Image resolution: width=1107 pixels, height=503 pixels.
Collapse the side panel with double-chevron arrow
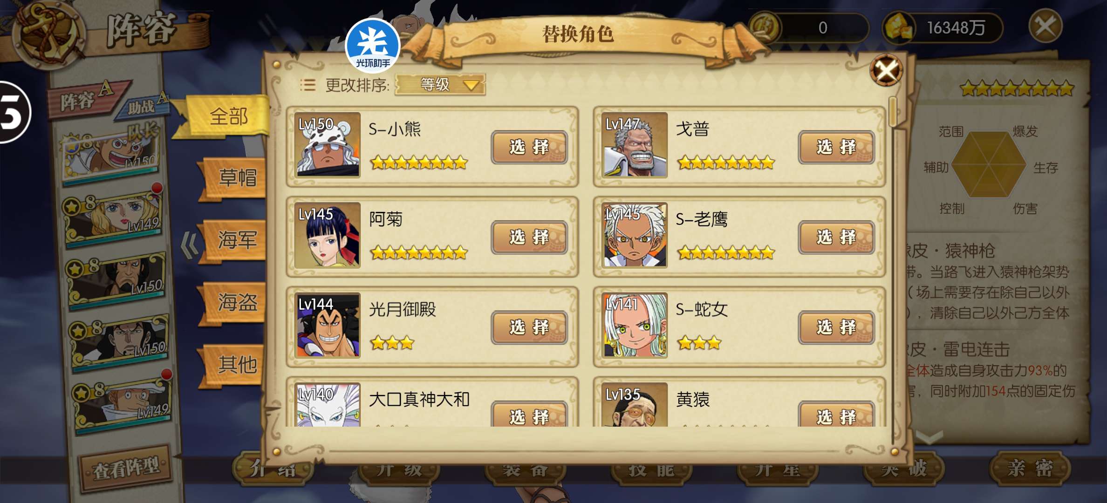tap(190, 245)
